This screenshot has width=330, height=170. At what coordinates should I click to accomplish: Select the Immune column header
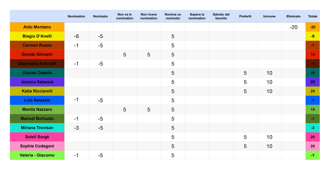click(269, 16)
